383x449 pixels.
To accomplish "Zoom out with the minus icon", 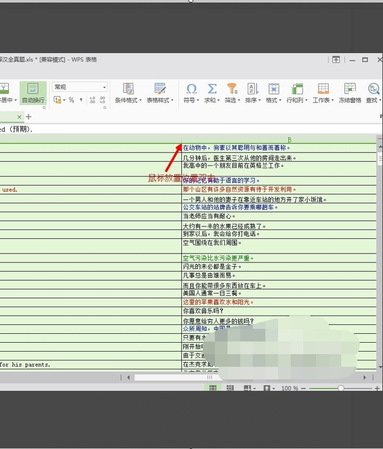I will click(303, 388).
